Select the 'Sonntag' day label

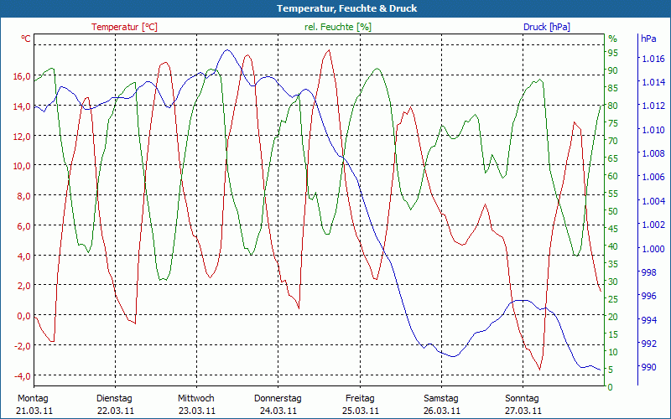[x=522, y=398]
